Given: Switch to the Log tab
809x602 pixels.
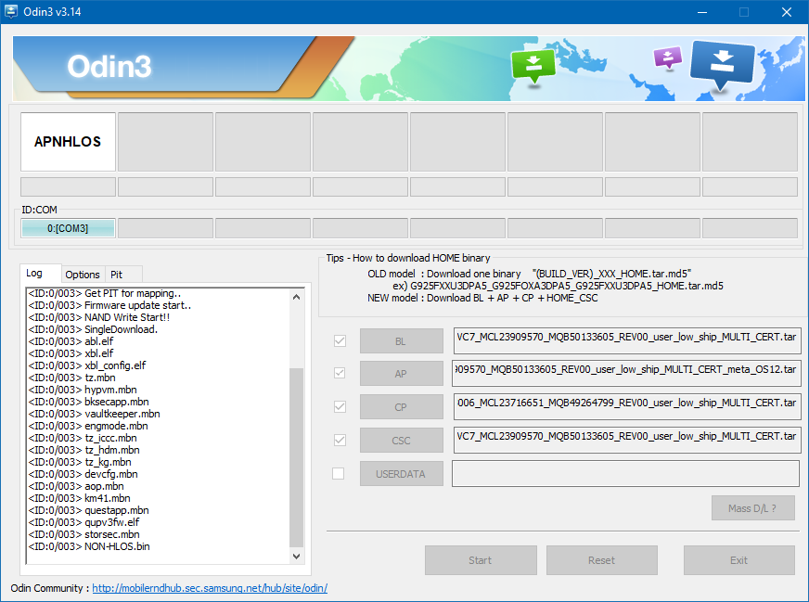Looking at the screenshot, I should [40, 273].
